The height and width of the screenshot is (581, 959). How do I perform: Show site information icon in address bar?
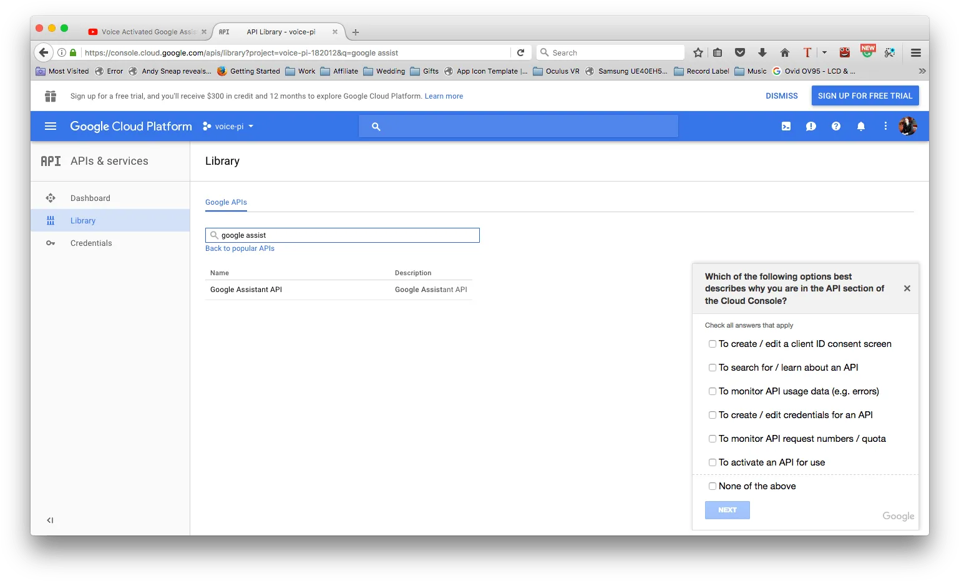62,52
